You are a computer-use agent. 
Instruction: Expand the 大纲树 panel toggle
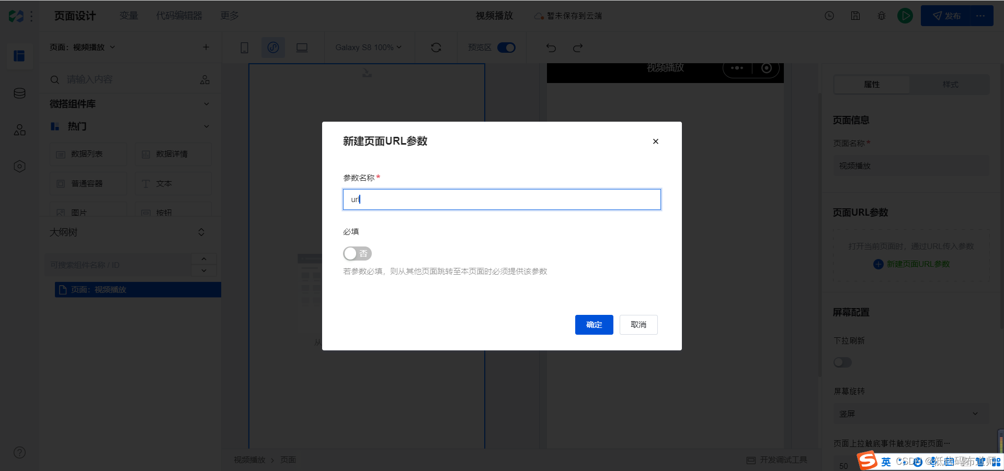(201, 232)
